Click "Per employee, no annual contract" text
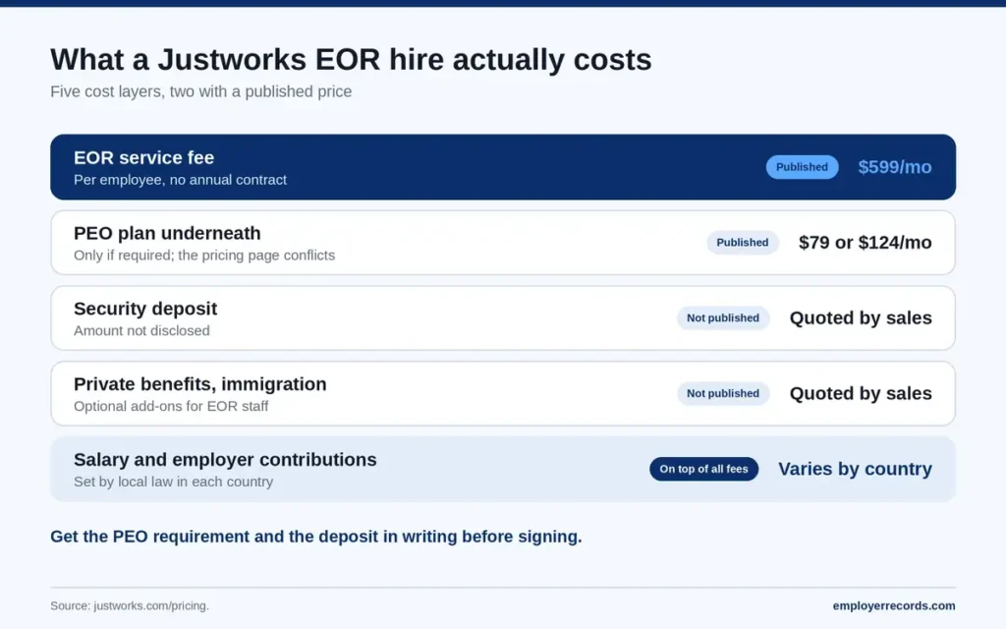 coord(181,180)
